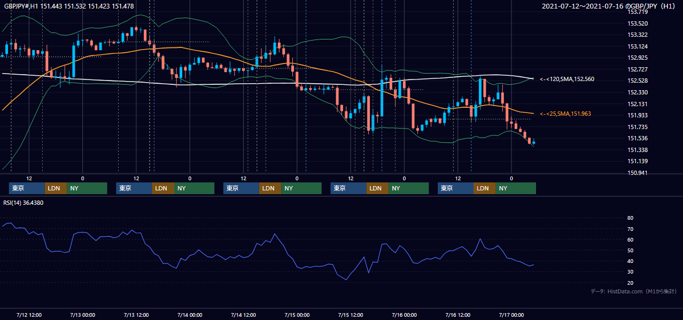
Task: Click the 7/12 12:00 time axis label
Action: coord(29,315)
